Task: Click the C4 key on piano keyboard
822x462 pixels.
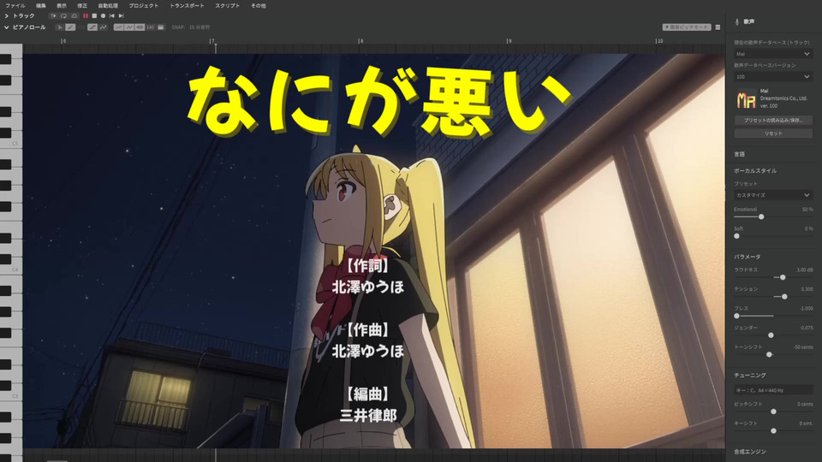Action: click(x=15, y=269)
